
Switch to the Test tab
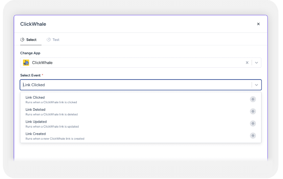tap(53, 40)
